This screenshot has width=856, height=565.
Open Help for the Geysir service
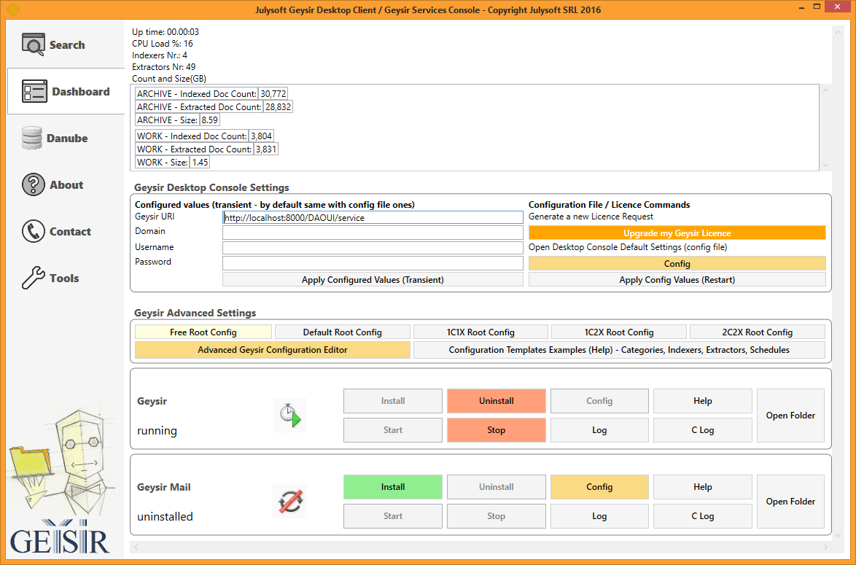coord(703,401)
